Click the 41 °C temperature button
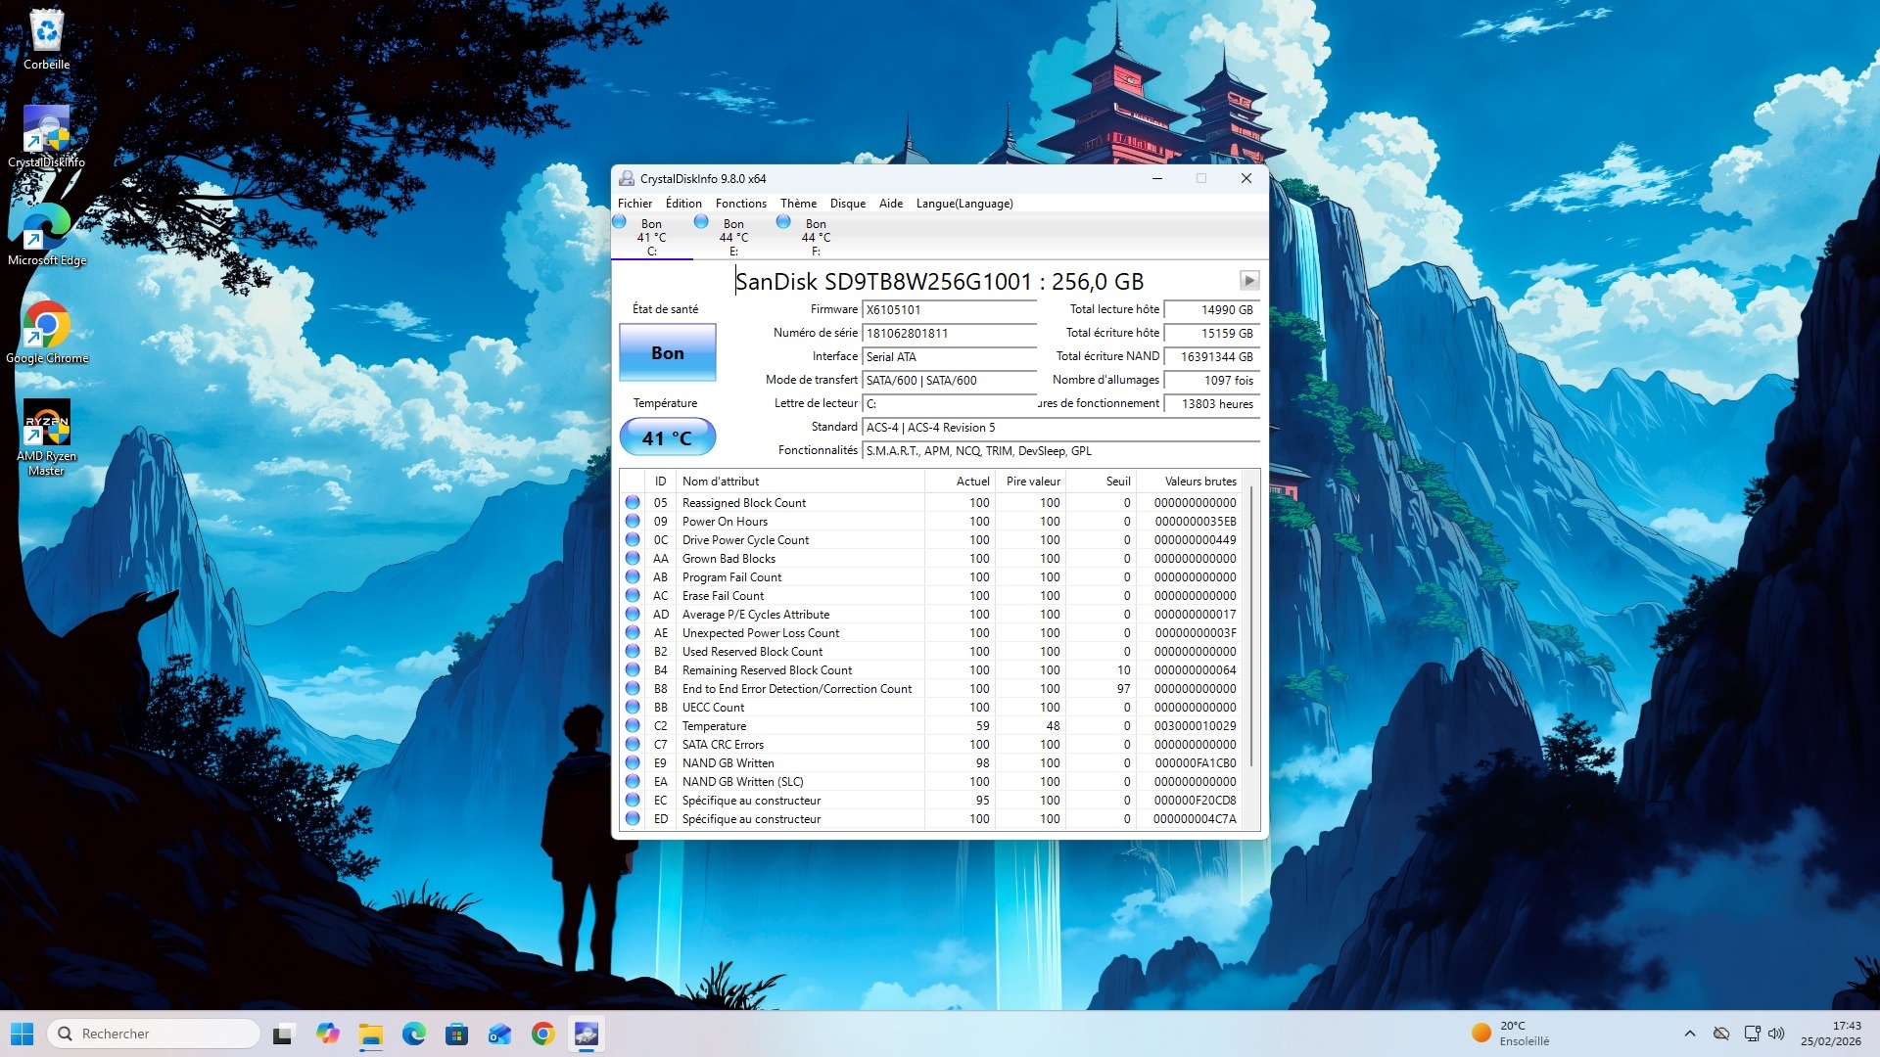The height and width of the screenshot is (1057, 1880). tap(667, 437)
